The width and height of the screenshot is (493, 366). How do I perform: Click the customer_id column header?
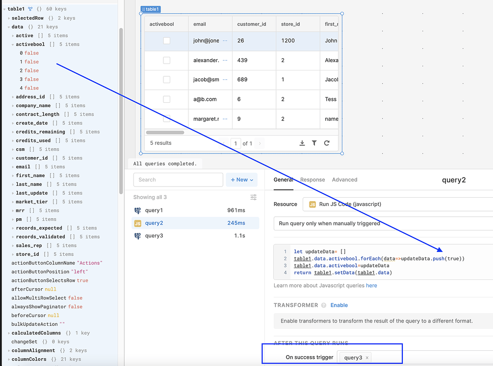pyautogui.click(x=254, y=24)
